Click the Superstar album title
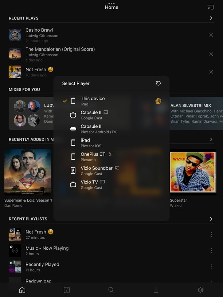Image resolution: width=223 pixels, height=297 pixels. (x=179, y=200)
